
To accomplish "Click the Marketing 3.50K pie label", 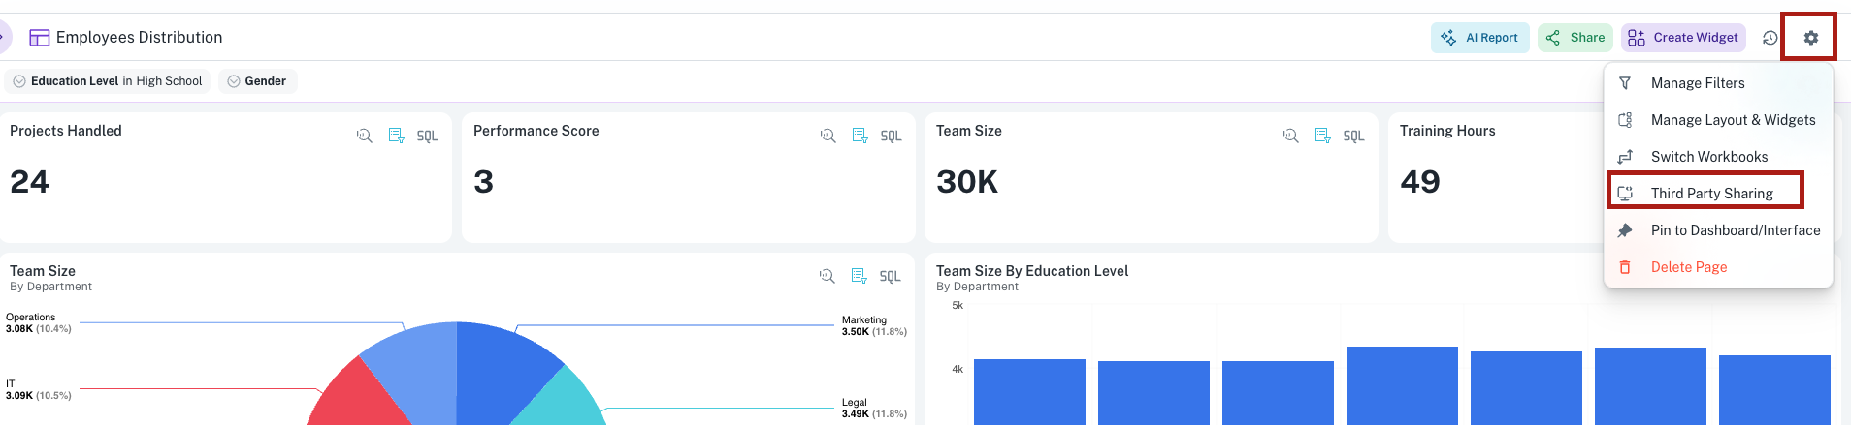I will 874,326.
